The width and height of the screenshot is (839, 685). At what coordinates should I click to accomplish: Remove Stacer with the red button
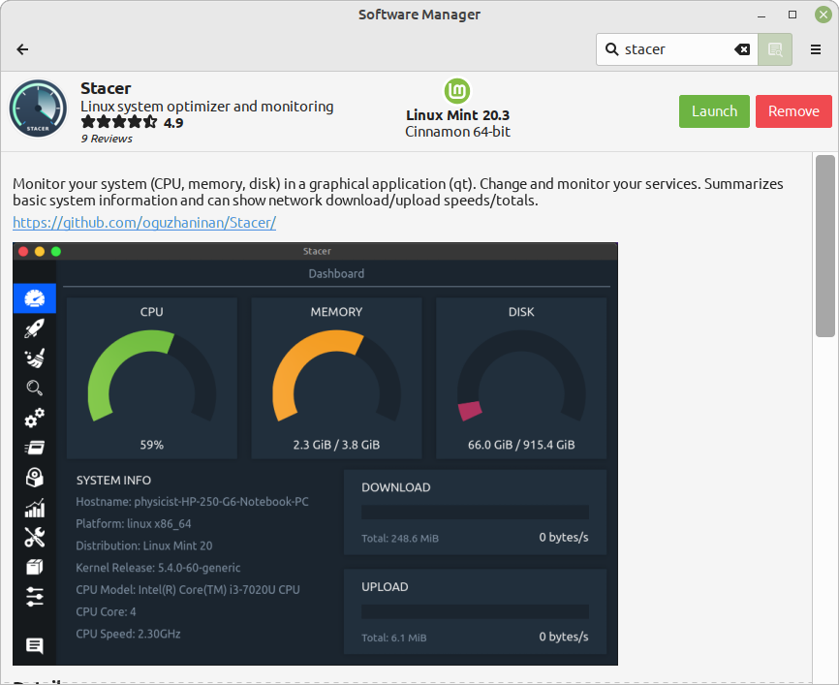(x=793, y=111)
